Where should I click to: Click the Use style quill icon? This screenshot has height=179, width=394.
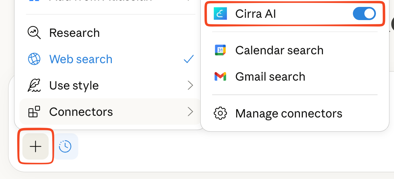point(34,86)
